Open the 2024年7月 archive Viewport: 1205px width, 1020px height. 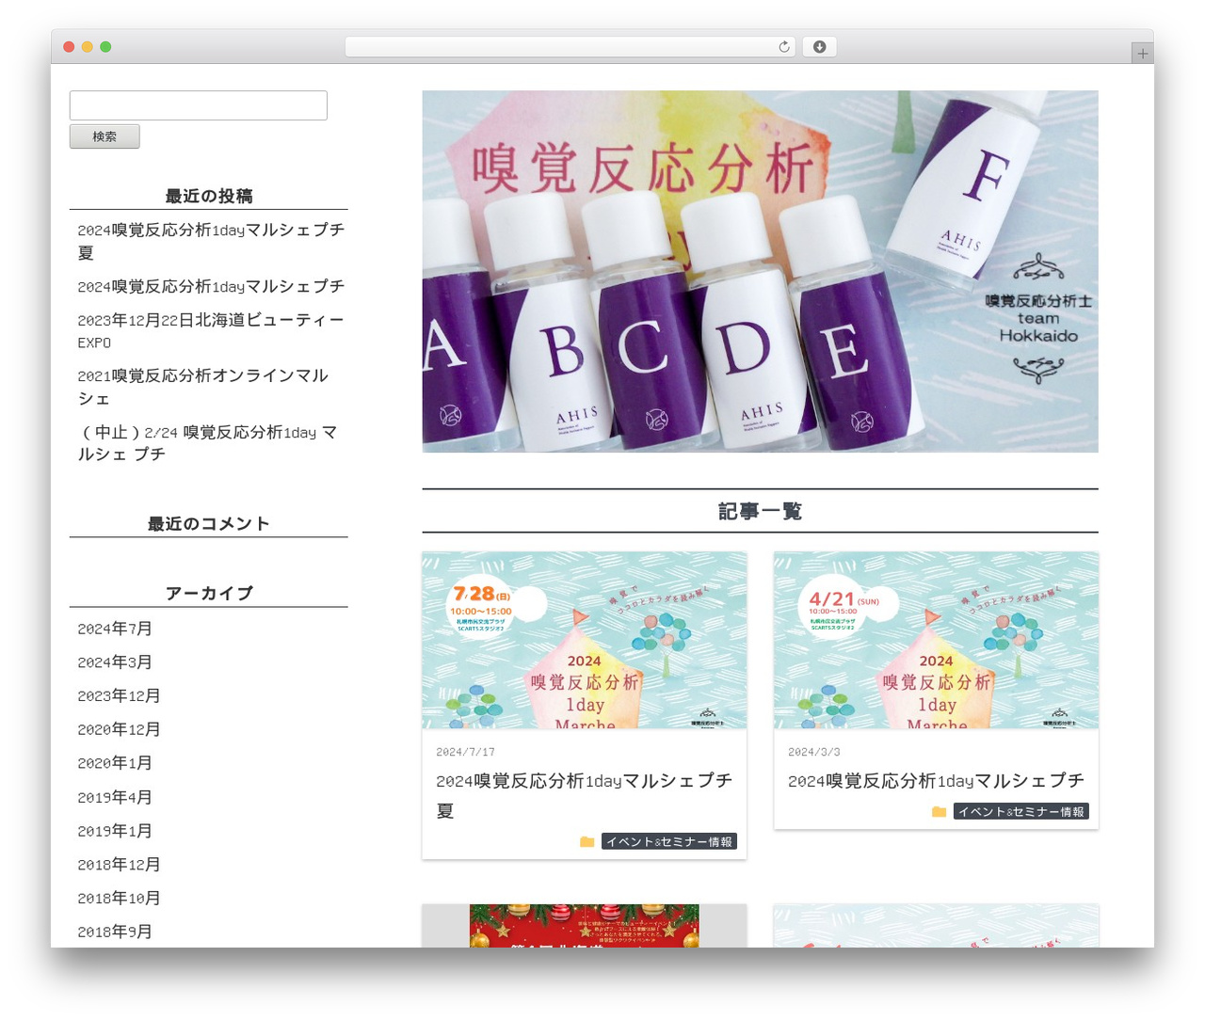(x=115, y=629)
